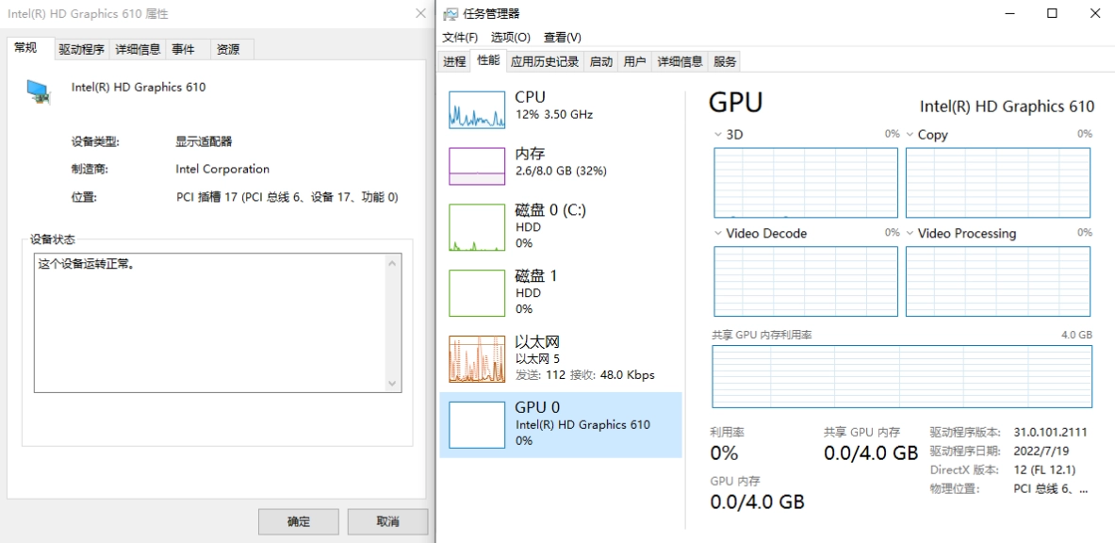The height and width of the screenshot is (543, 1115).
Task: Select the 内存 memory graph thumbnail
Action: click(x=477, y=166)
